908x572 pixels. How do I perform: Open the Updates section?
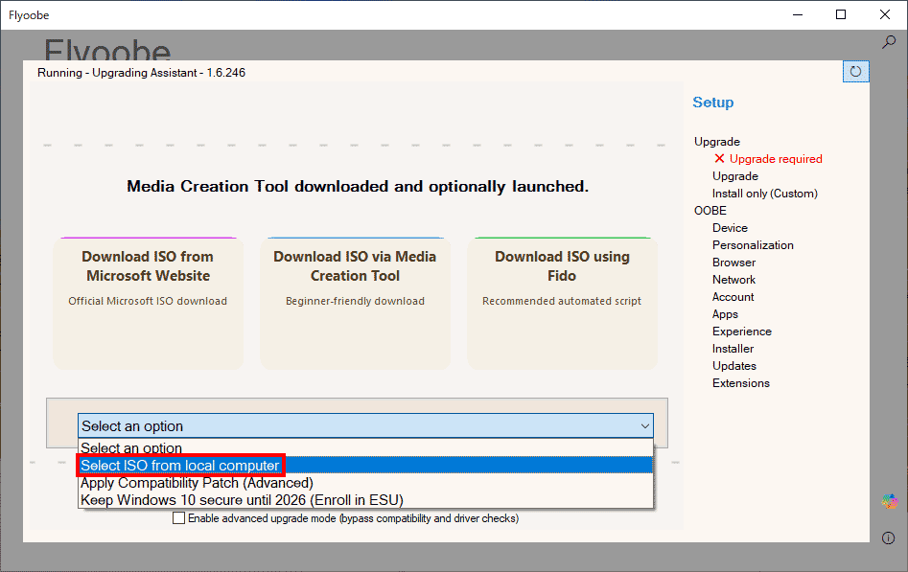coord(734,366)
